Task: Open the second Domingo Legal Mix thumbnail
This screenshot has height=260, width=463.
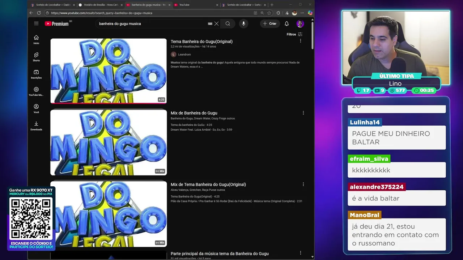Action: (109, 142)
